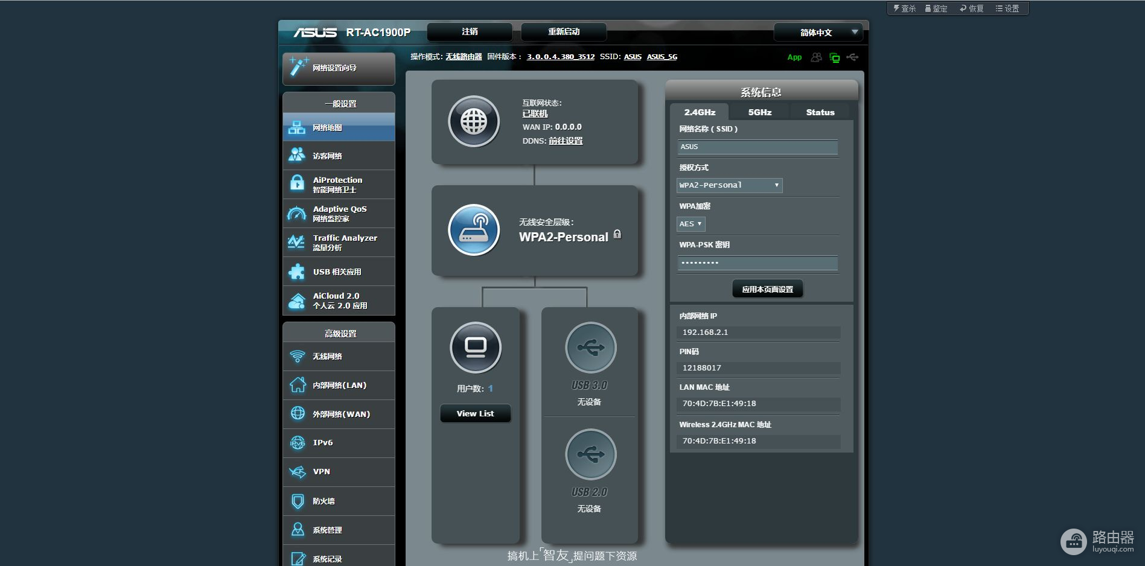Open the WPA2-Personal authentication dropdown

(x=730, y=185)
